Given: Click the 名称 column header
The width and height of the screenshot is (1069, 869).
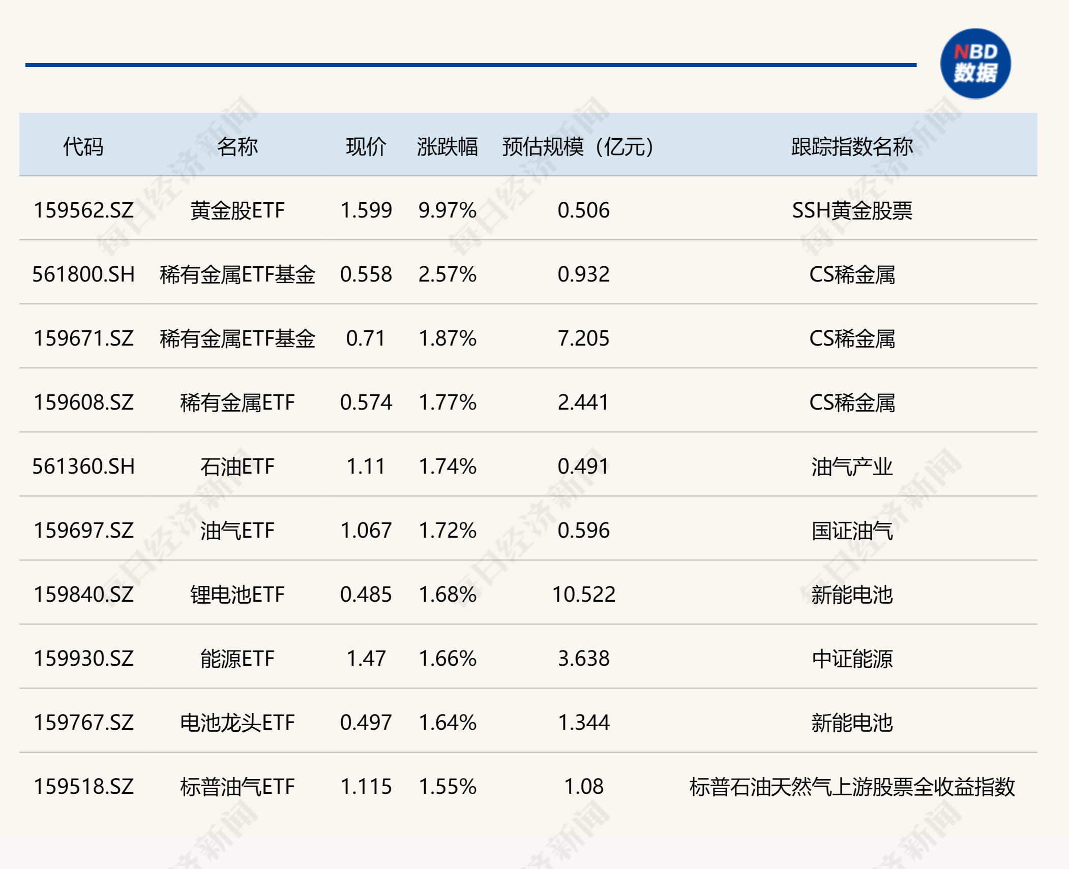Looking at the screenshot, I should click(x=237, y=147).
